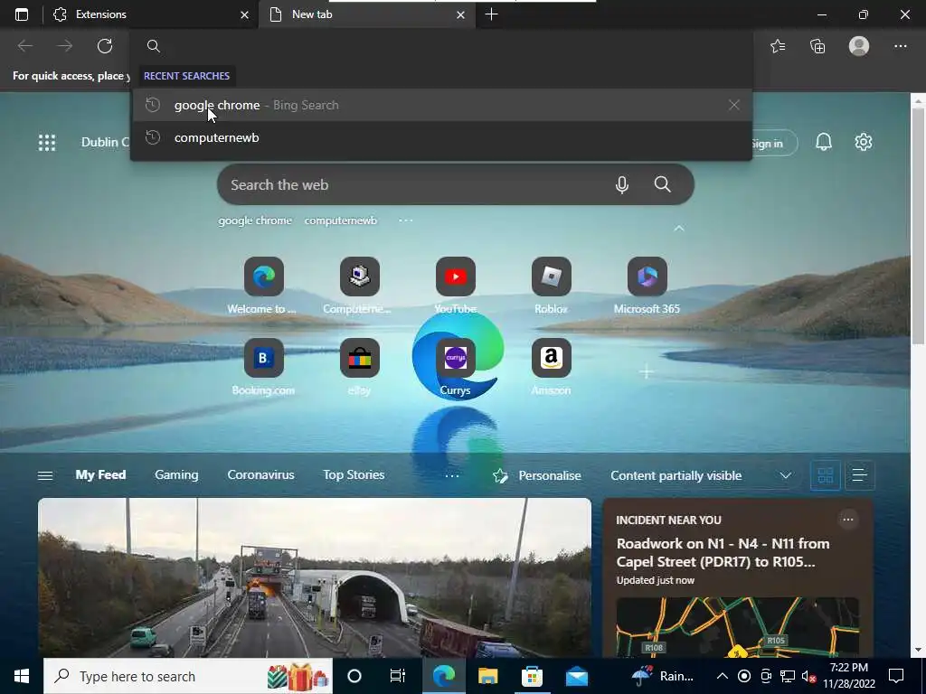The image size is (926, 694).
Task: Show hidden system tray icons
Action: point(722,676)
